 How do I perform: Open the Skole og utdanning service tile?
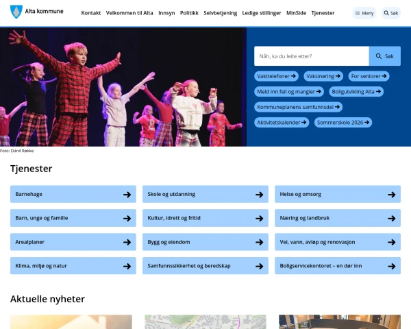(x=206, y=194)
